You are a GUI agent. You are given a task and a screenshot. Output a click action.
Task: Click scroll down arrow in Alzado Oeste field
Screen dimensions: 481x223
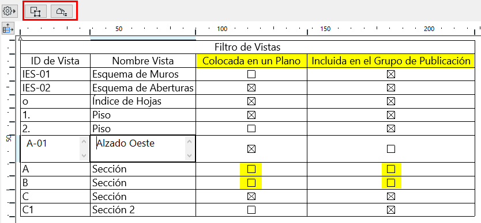[189, 156]
